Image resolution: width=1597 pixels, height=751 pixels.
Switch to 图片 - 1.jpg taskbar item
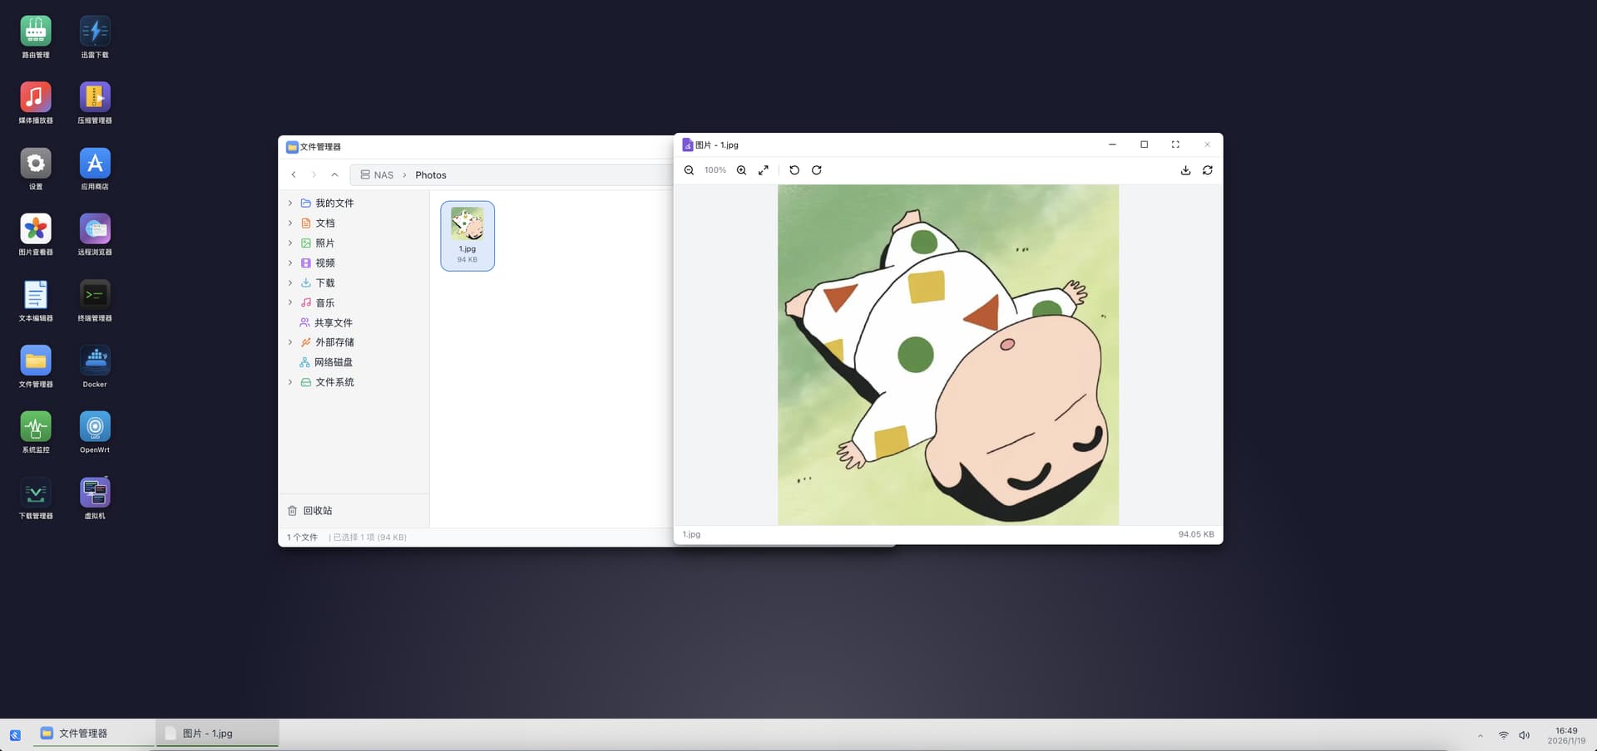pyautogui.click(x=208, y=734)
